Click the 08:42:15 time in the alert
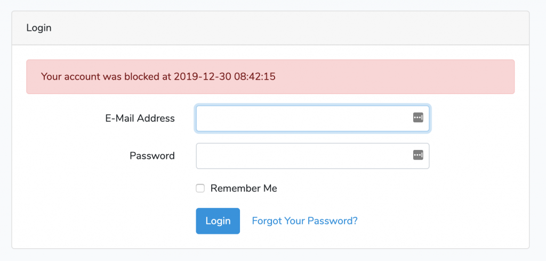 (253, 77)
